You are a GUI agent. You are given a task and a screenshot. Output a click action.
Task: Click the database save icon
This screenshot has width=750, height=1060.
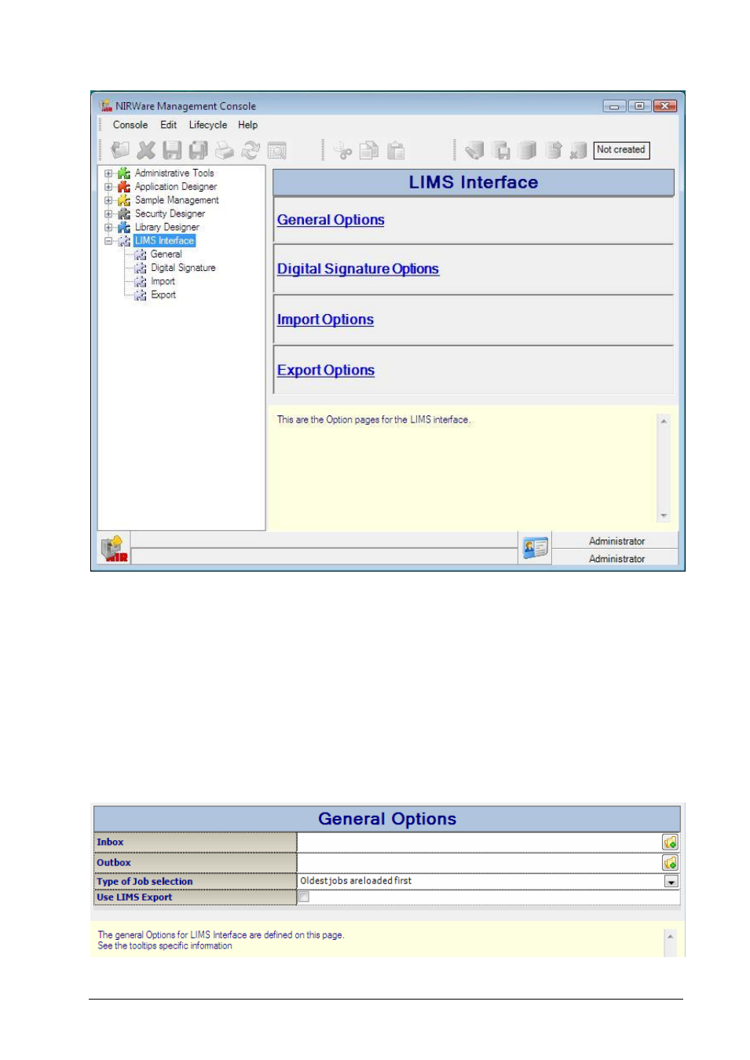pyautogui.click(x=501, y=150)
